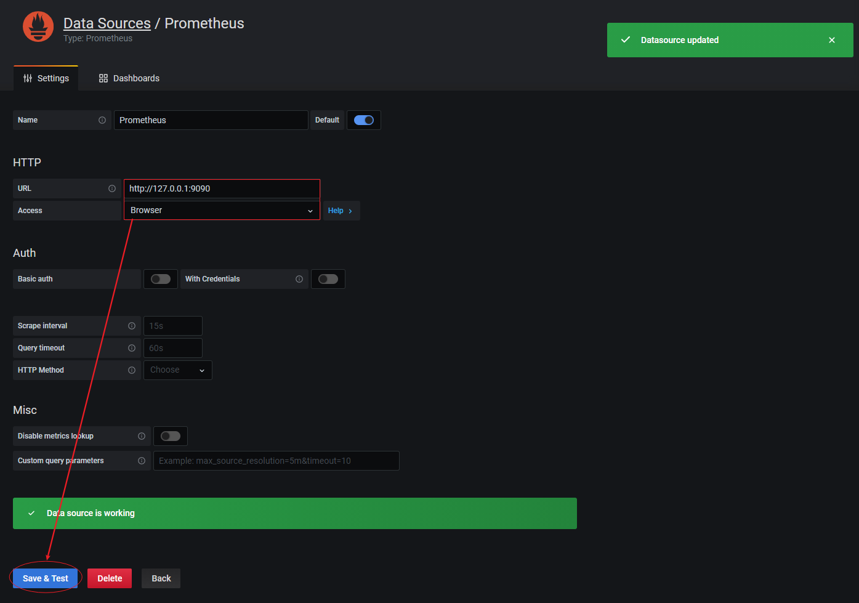Click the checkmark icon in Data source is working banner
Viewport: 859px width, 603px height.
coord(31,513)
